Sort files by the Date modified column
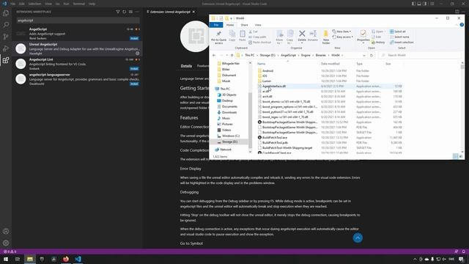Viewport: 469px width, 264px height. click(330, 64)
